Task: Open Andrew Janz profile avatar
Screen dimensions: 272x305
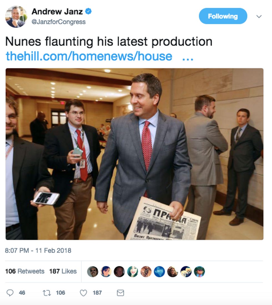Action: [x=16, y=17]
